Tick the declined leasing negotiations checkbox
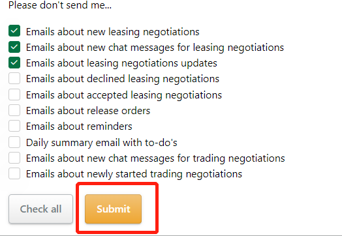Image resolution: width=342 pixels, height=236 pixels. (14, 78)
